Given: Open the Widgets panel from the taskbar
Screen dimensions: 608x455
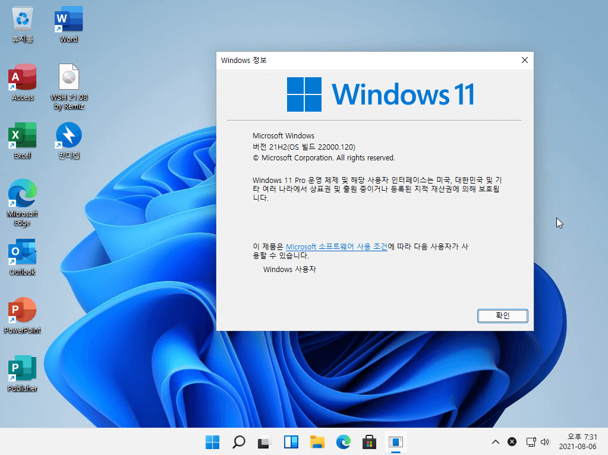Looking at the screenshot, I should 291,442.
